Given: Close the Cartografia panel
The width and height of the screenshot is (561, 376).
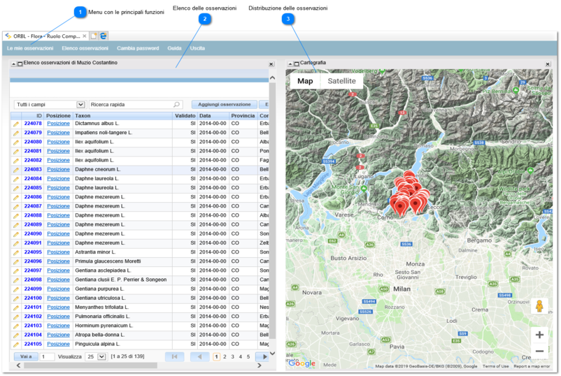Looking at the screenshot, I should [548, 64].
